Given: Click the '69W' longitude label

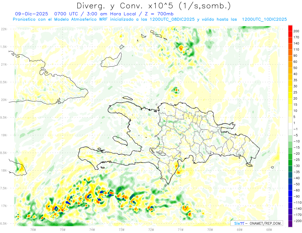Looking at the screenshot, I should pos(240,229).
